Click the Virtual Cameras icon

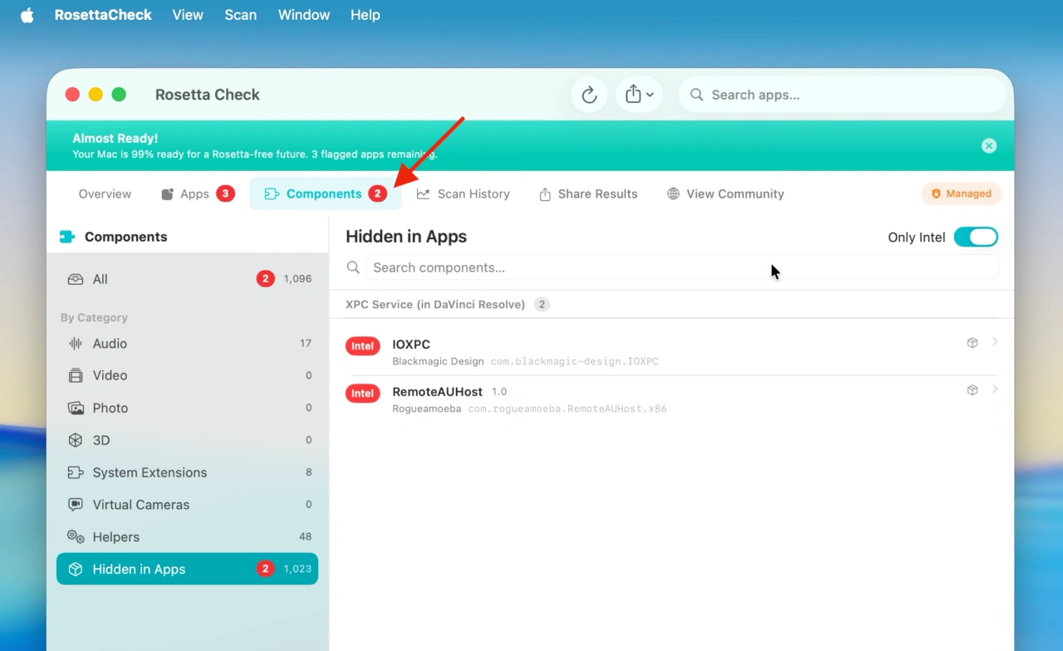tap(76, 505)
